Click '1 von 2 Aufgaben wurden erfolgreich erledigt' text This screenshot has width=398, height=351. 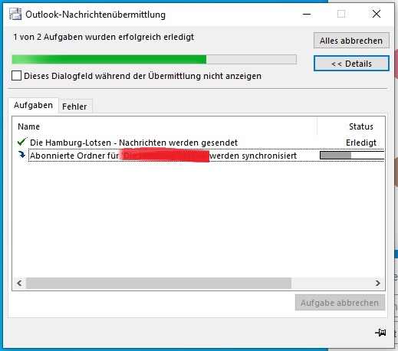pos(104,37)
